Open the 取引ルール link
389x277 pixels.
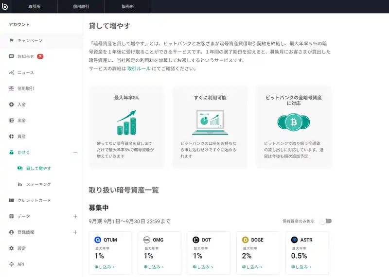click(x=139, y=69)
